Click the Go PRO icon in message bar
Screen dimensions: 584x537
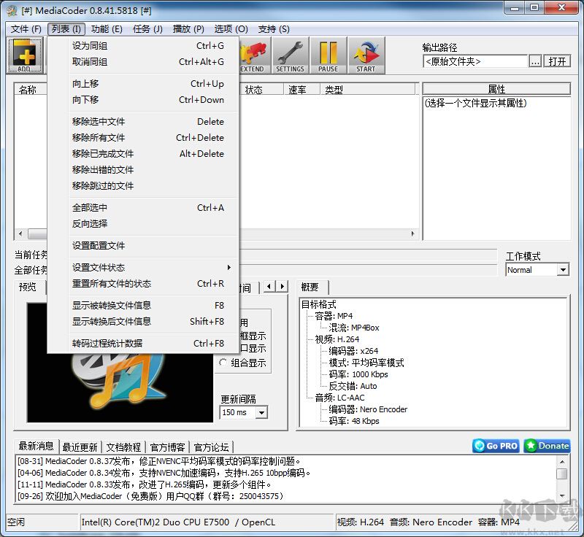tap(495, 446)
